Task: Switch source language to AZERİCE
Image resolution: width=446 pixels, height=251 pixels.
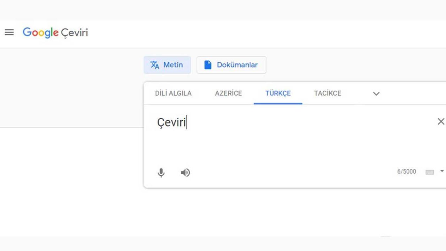Action: click(x=228, y=93)
